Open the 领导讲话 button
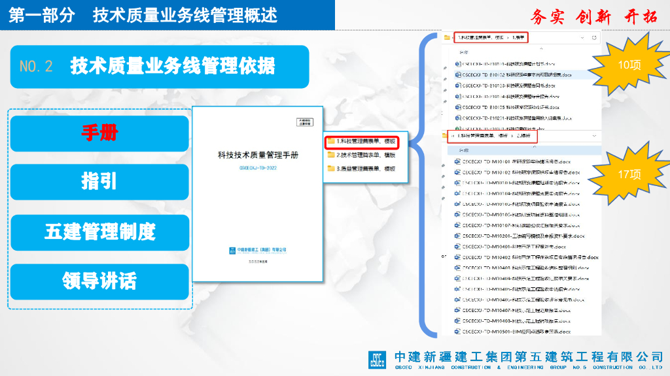The width and height of the screenshot is (670, 376). point(99,281)
